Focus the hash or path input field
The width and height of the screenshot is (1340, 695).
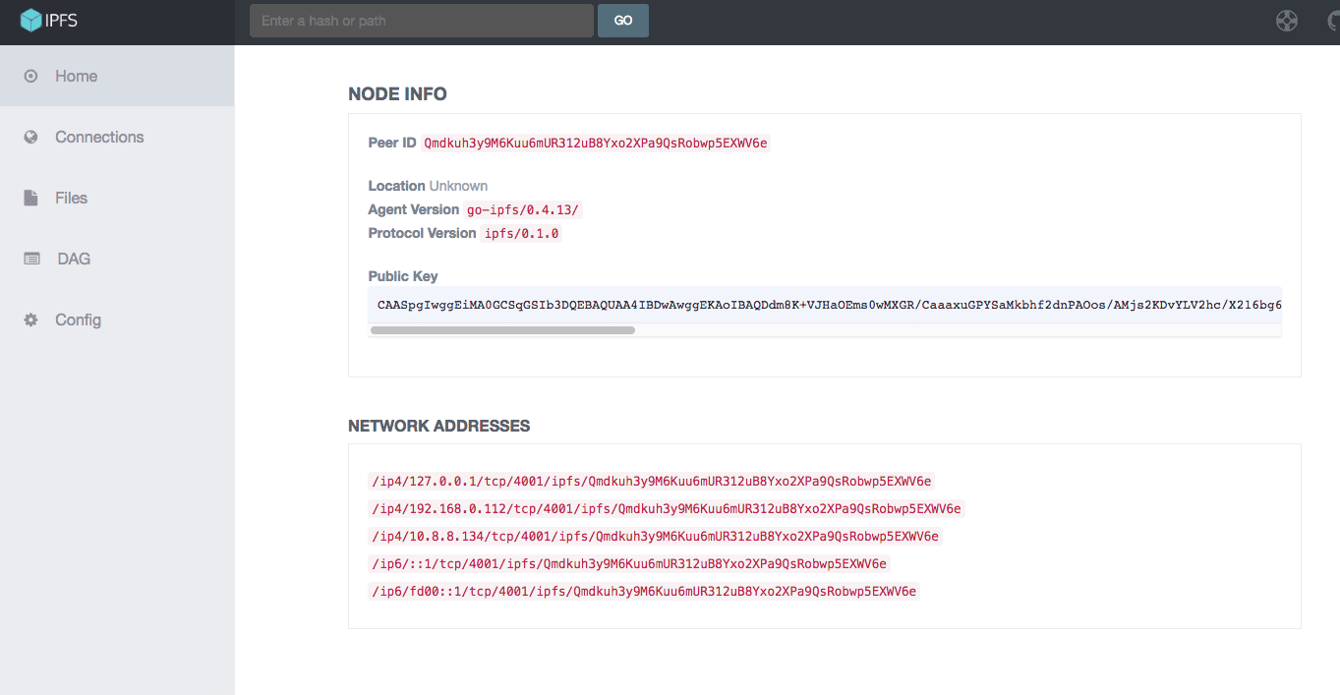pos(422,21)
